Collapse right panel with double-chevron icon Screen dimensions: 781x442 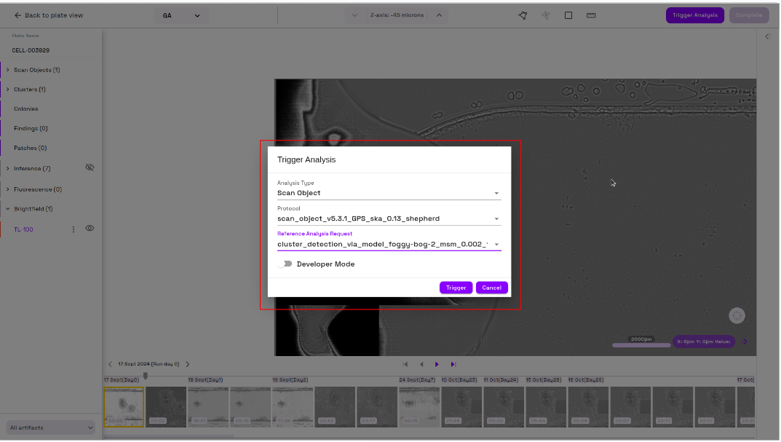767,36
